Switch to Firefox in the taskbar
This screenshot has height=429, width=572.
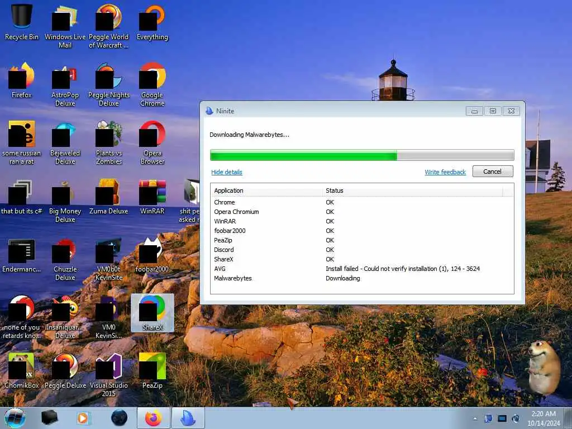pyautogui.click(x=154, y=418)
